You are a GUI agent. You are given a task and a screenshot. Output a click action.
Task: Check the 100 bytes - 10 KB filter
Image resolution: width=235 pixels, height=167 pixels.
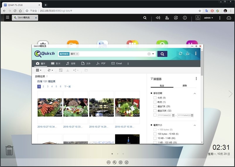tap(155, 134)
